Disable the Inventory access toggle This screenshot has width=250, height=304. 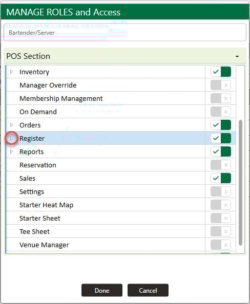point(221,72)
